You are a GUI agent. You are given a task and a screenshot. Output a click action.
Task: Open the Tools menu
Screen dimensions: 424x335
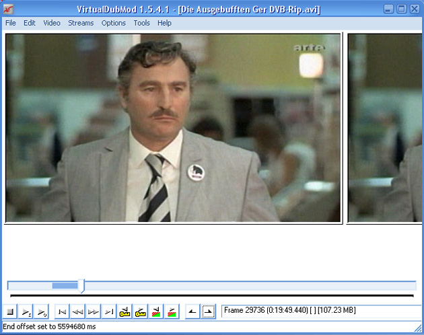coord(141,23)
